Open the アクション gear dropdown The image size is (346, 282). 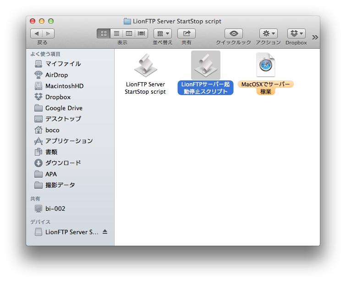pos(269,34)
